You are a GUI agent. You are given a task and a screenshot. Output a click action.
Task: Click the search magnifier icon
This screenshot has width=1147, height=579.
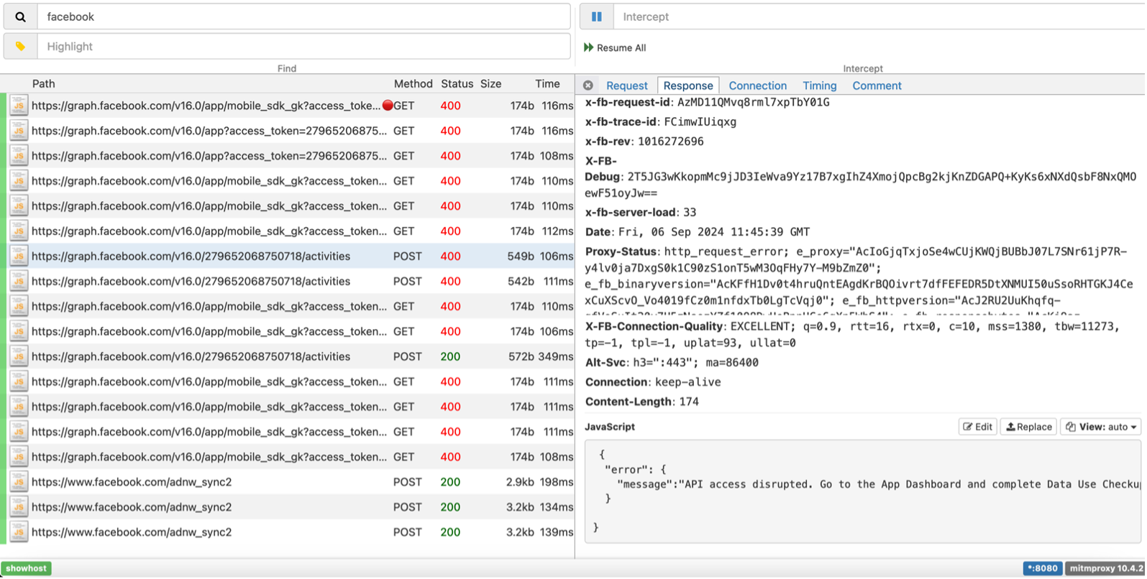coord(20,17)
